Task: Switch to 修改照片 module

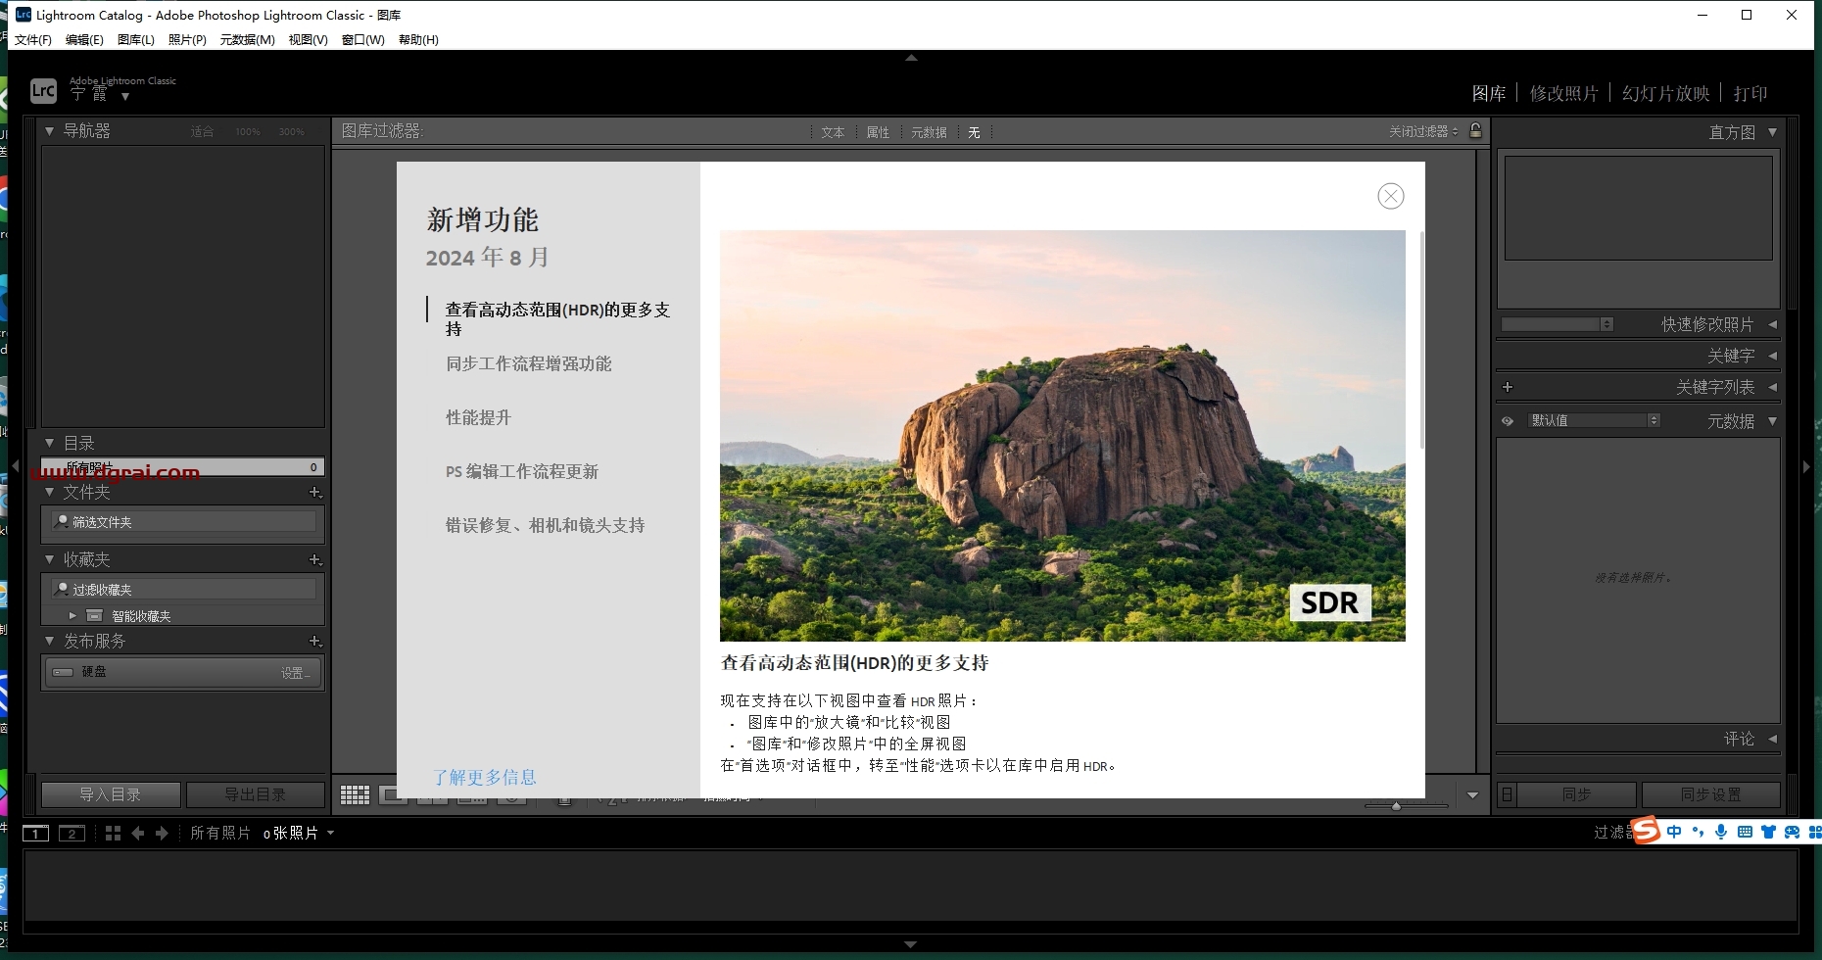Action: [1563, 93]
